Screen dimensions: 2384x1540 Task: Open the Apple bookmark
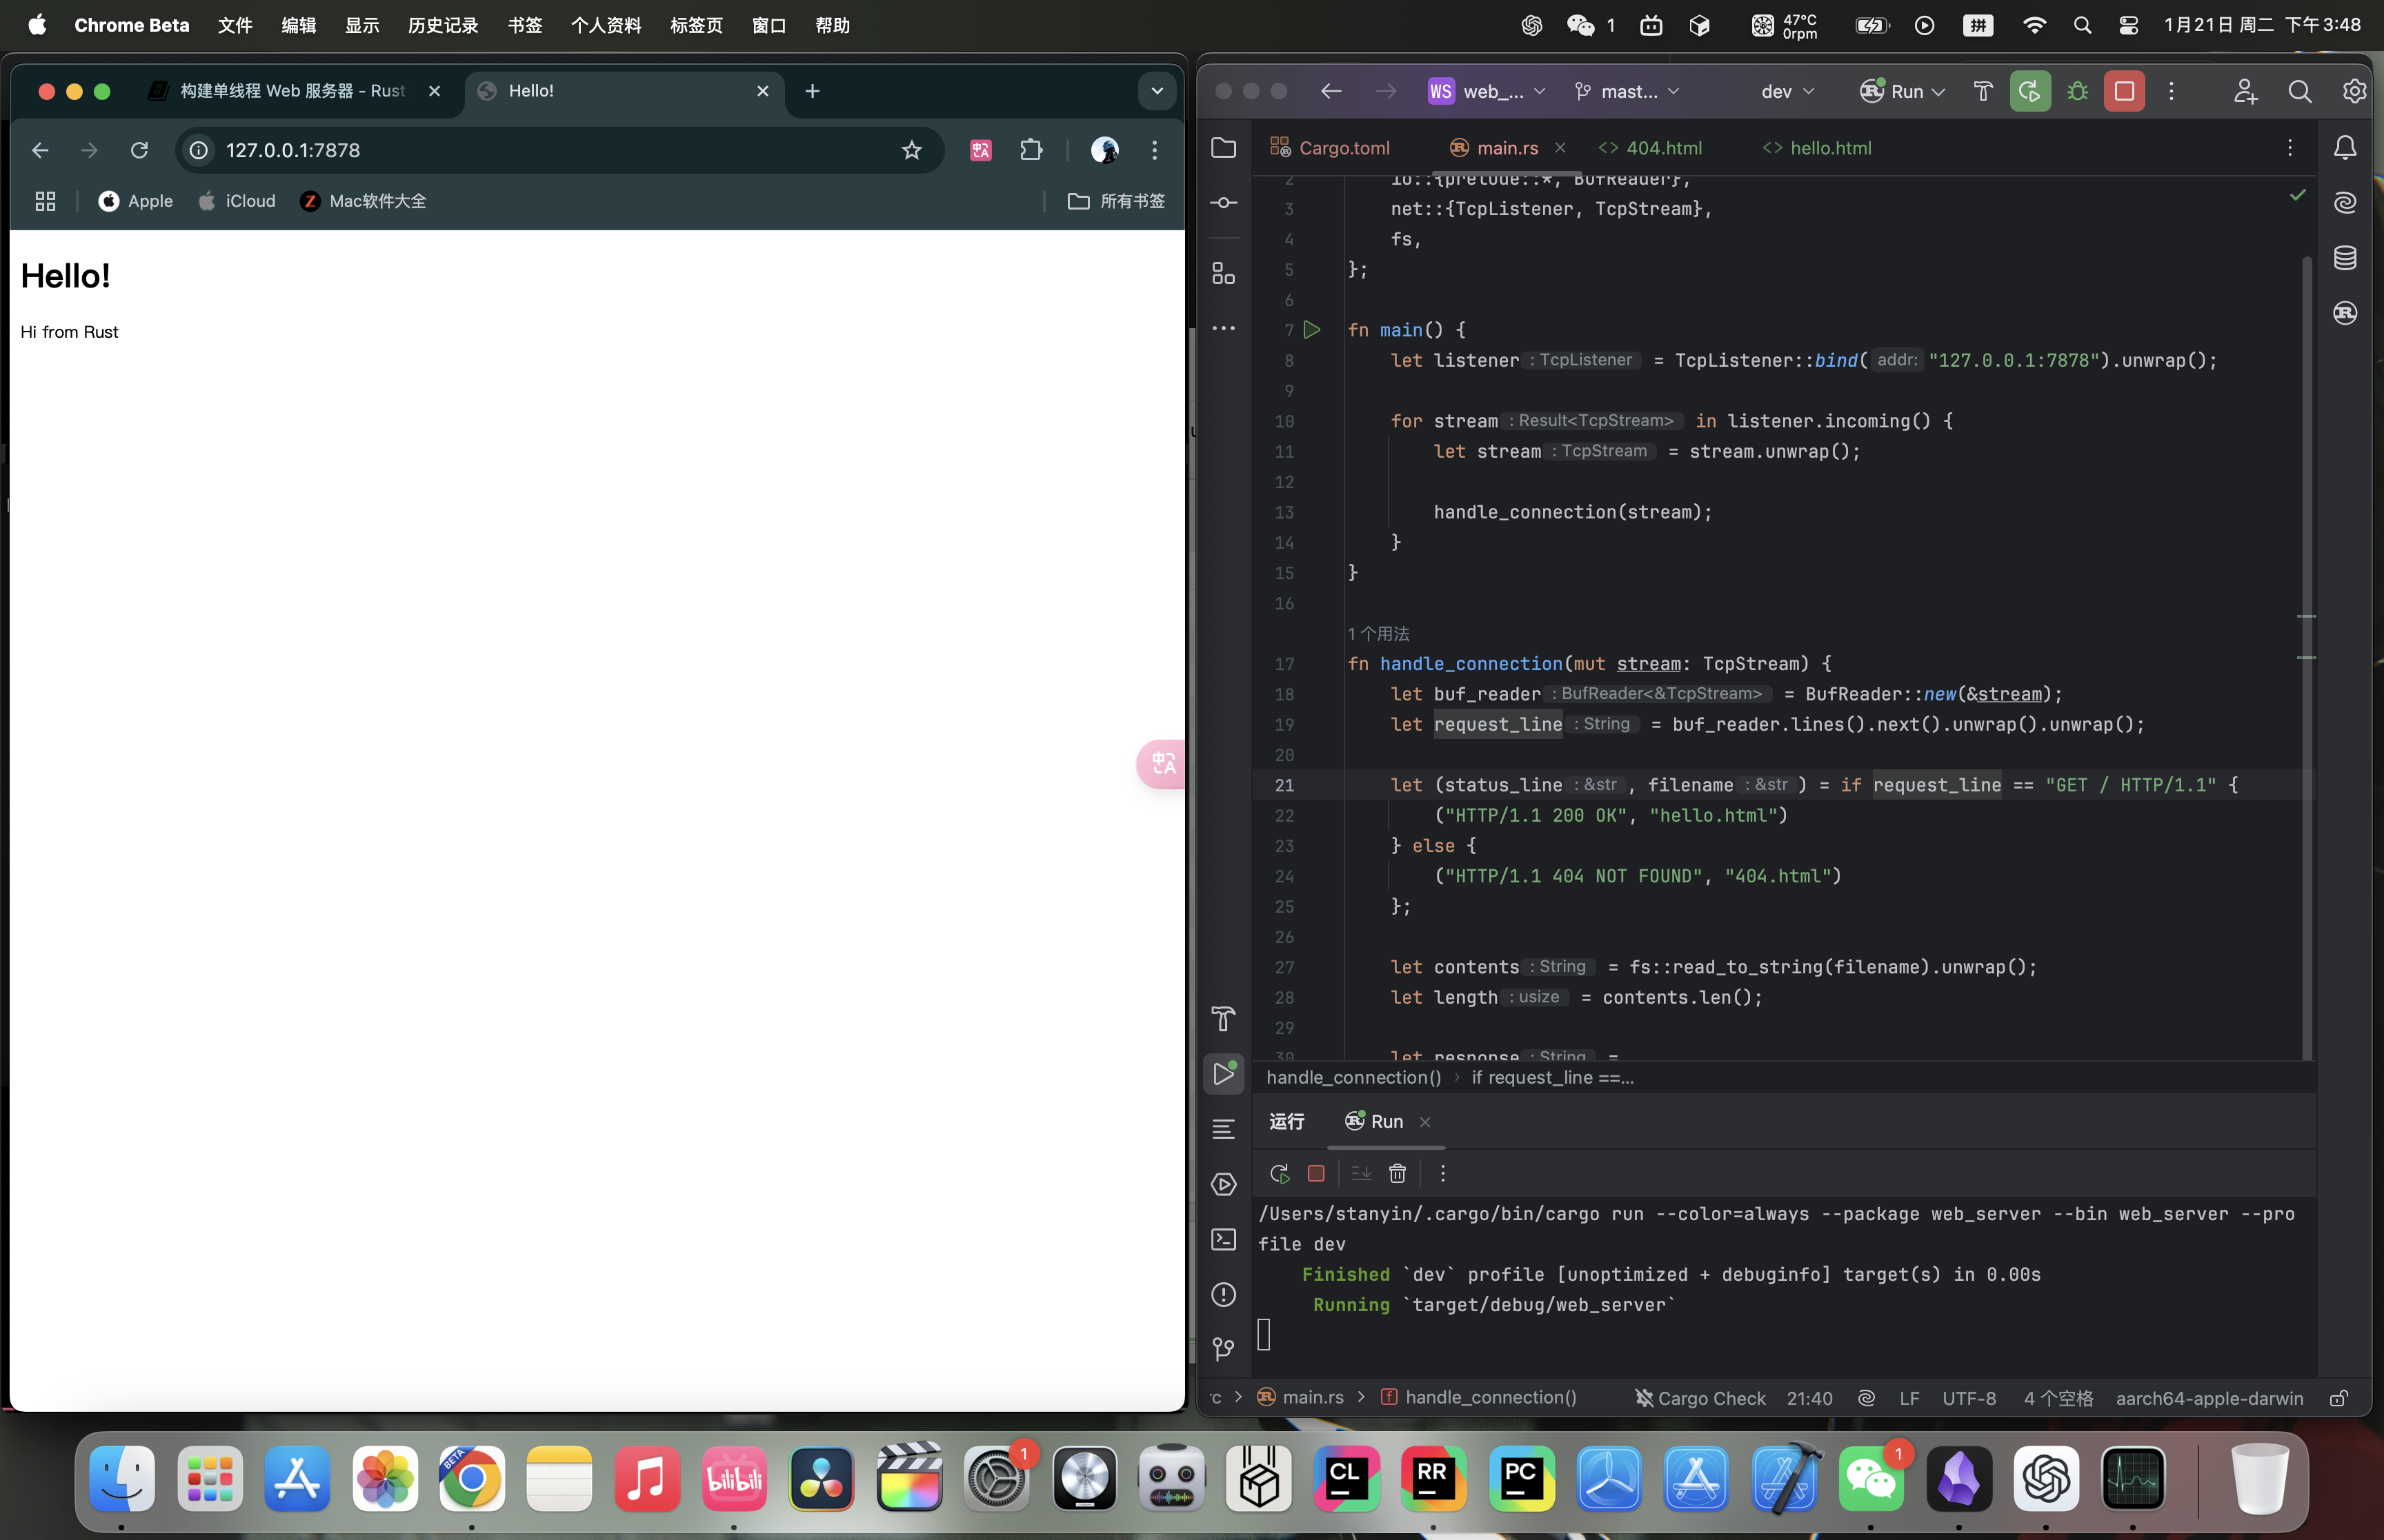click(x=136, y=201)
